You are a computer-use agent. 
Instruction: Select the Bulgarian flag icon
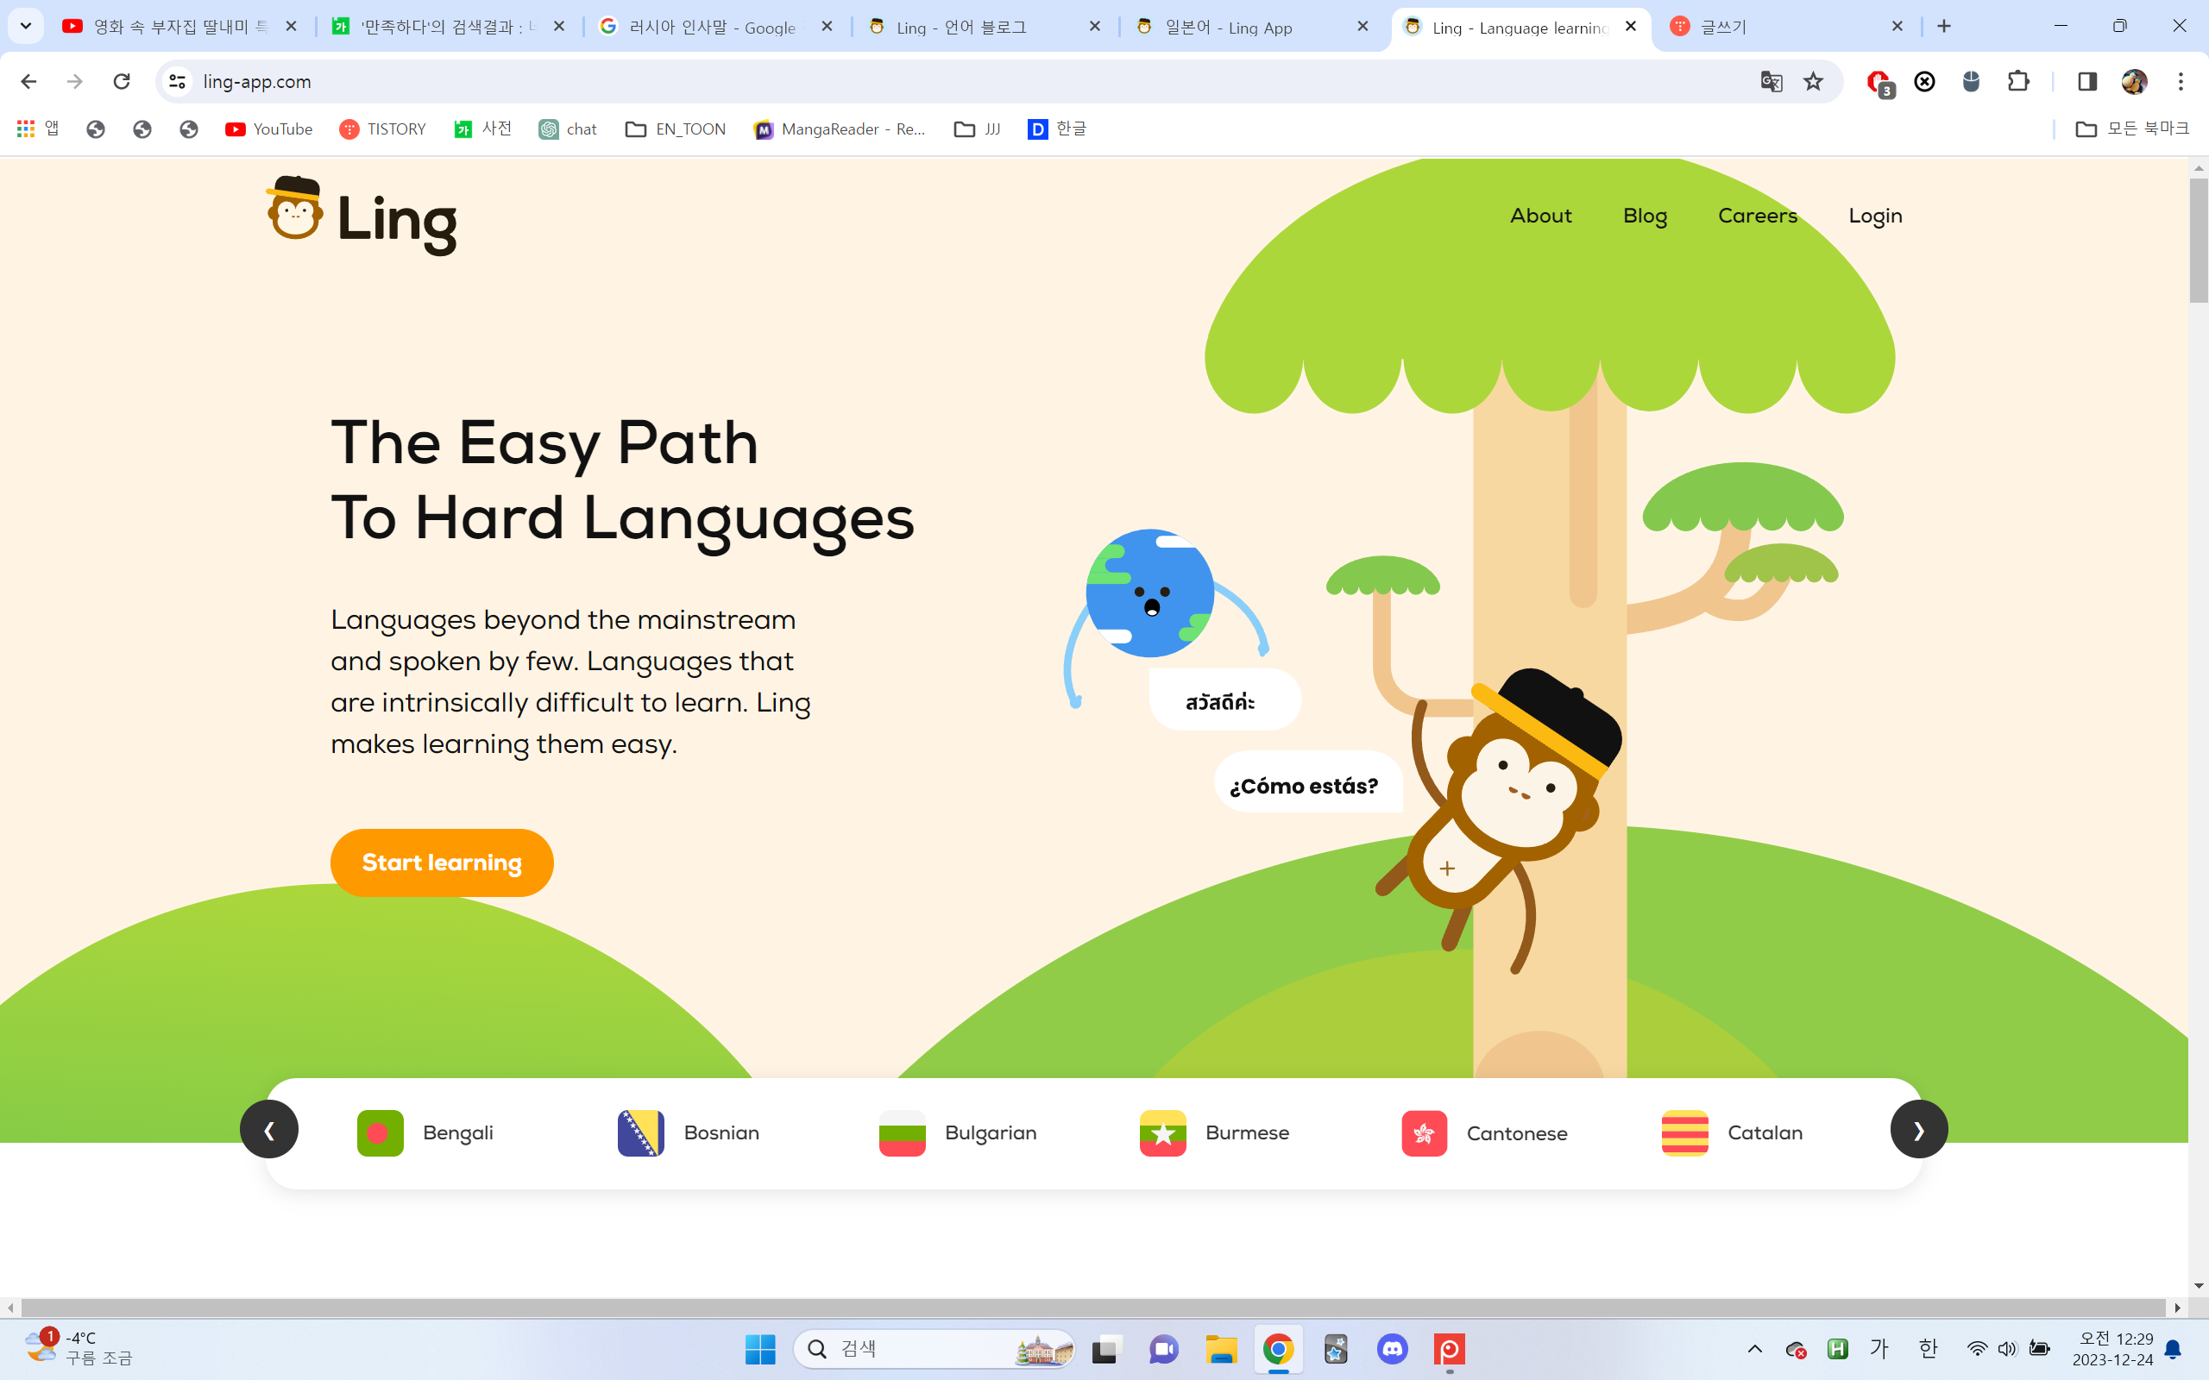[902, 1132]
